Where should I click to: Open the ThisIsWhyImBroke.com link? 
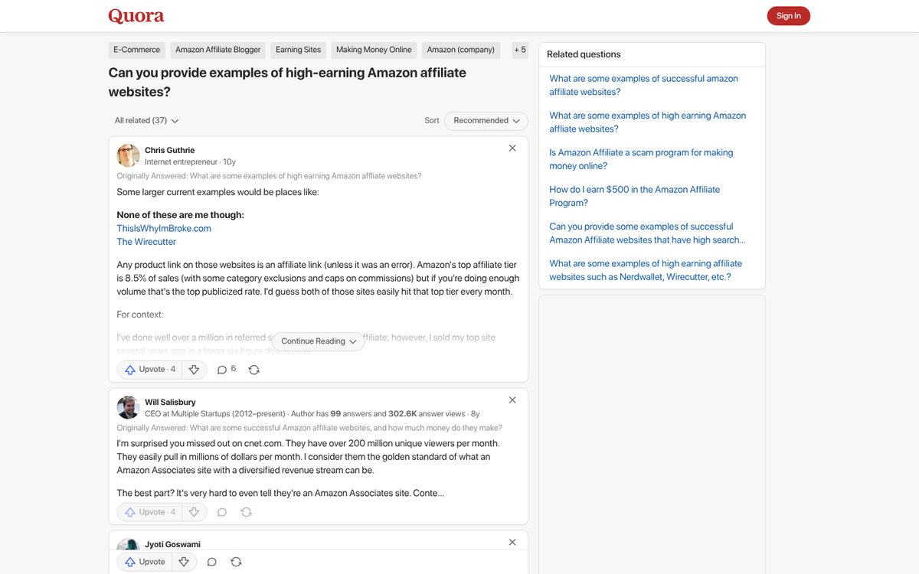163,228
